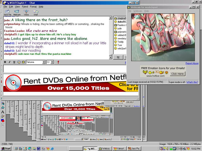Click the IM button below user list

[118, 57]
